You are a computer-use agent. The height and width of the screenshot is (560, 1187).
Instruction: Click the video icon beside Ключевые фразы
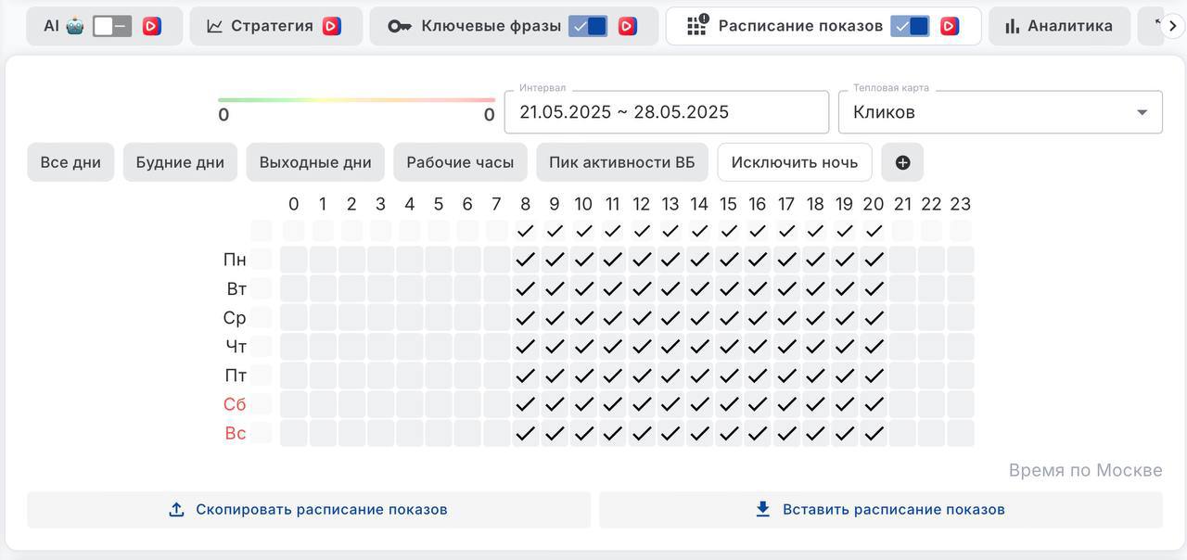pyautogui.click(x=627, y=26)
